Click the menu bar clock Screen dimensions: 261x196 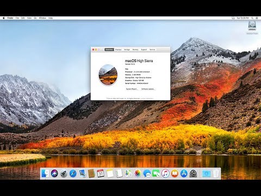click(x=243, y=18)
